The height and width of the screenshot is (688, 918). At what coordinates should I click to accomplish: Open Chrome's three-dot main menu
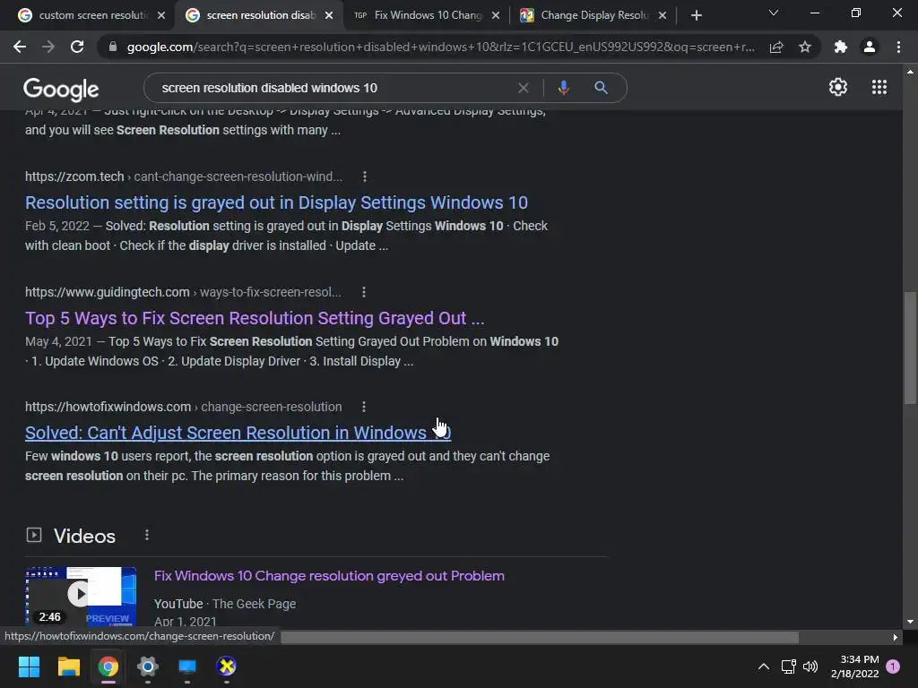(x=898, y=47)
